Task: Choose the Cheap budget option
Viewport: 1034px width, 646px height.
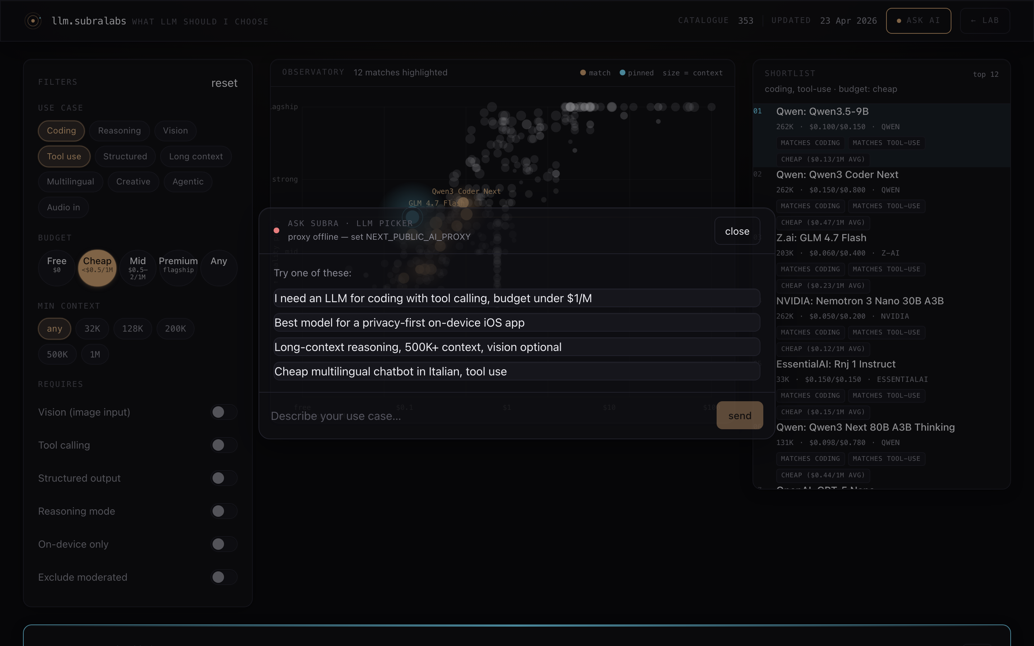Action: coord(97,268)
